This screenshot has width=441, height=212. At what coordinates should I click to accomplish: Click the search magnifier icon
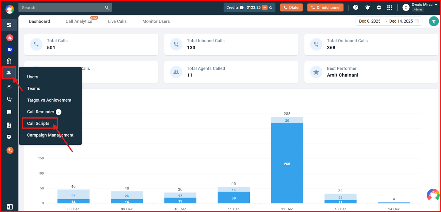point(107,8)
